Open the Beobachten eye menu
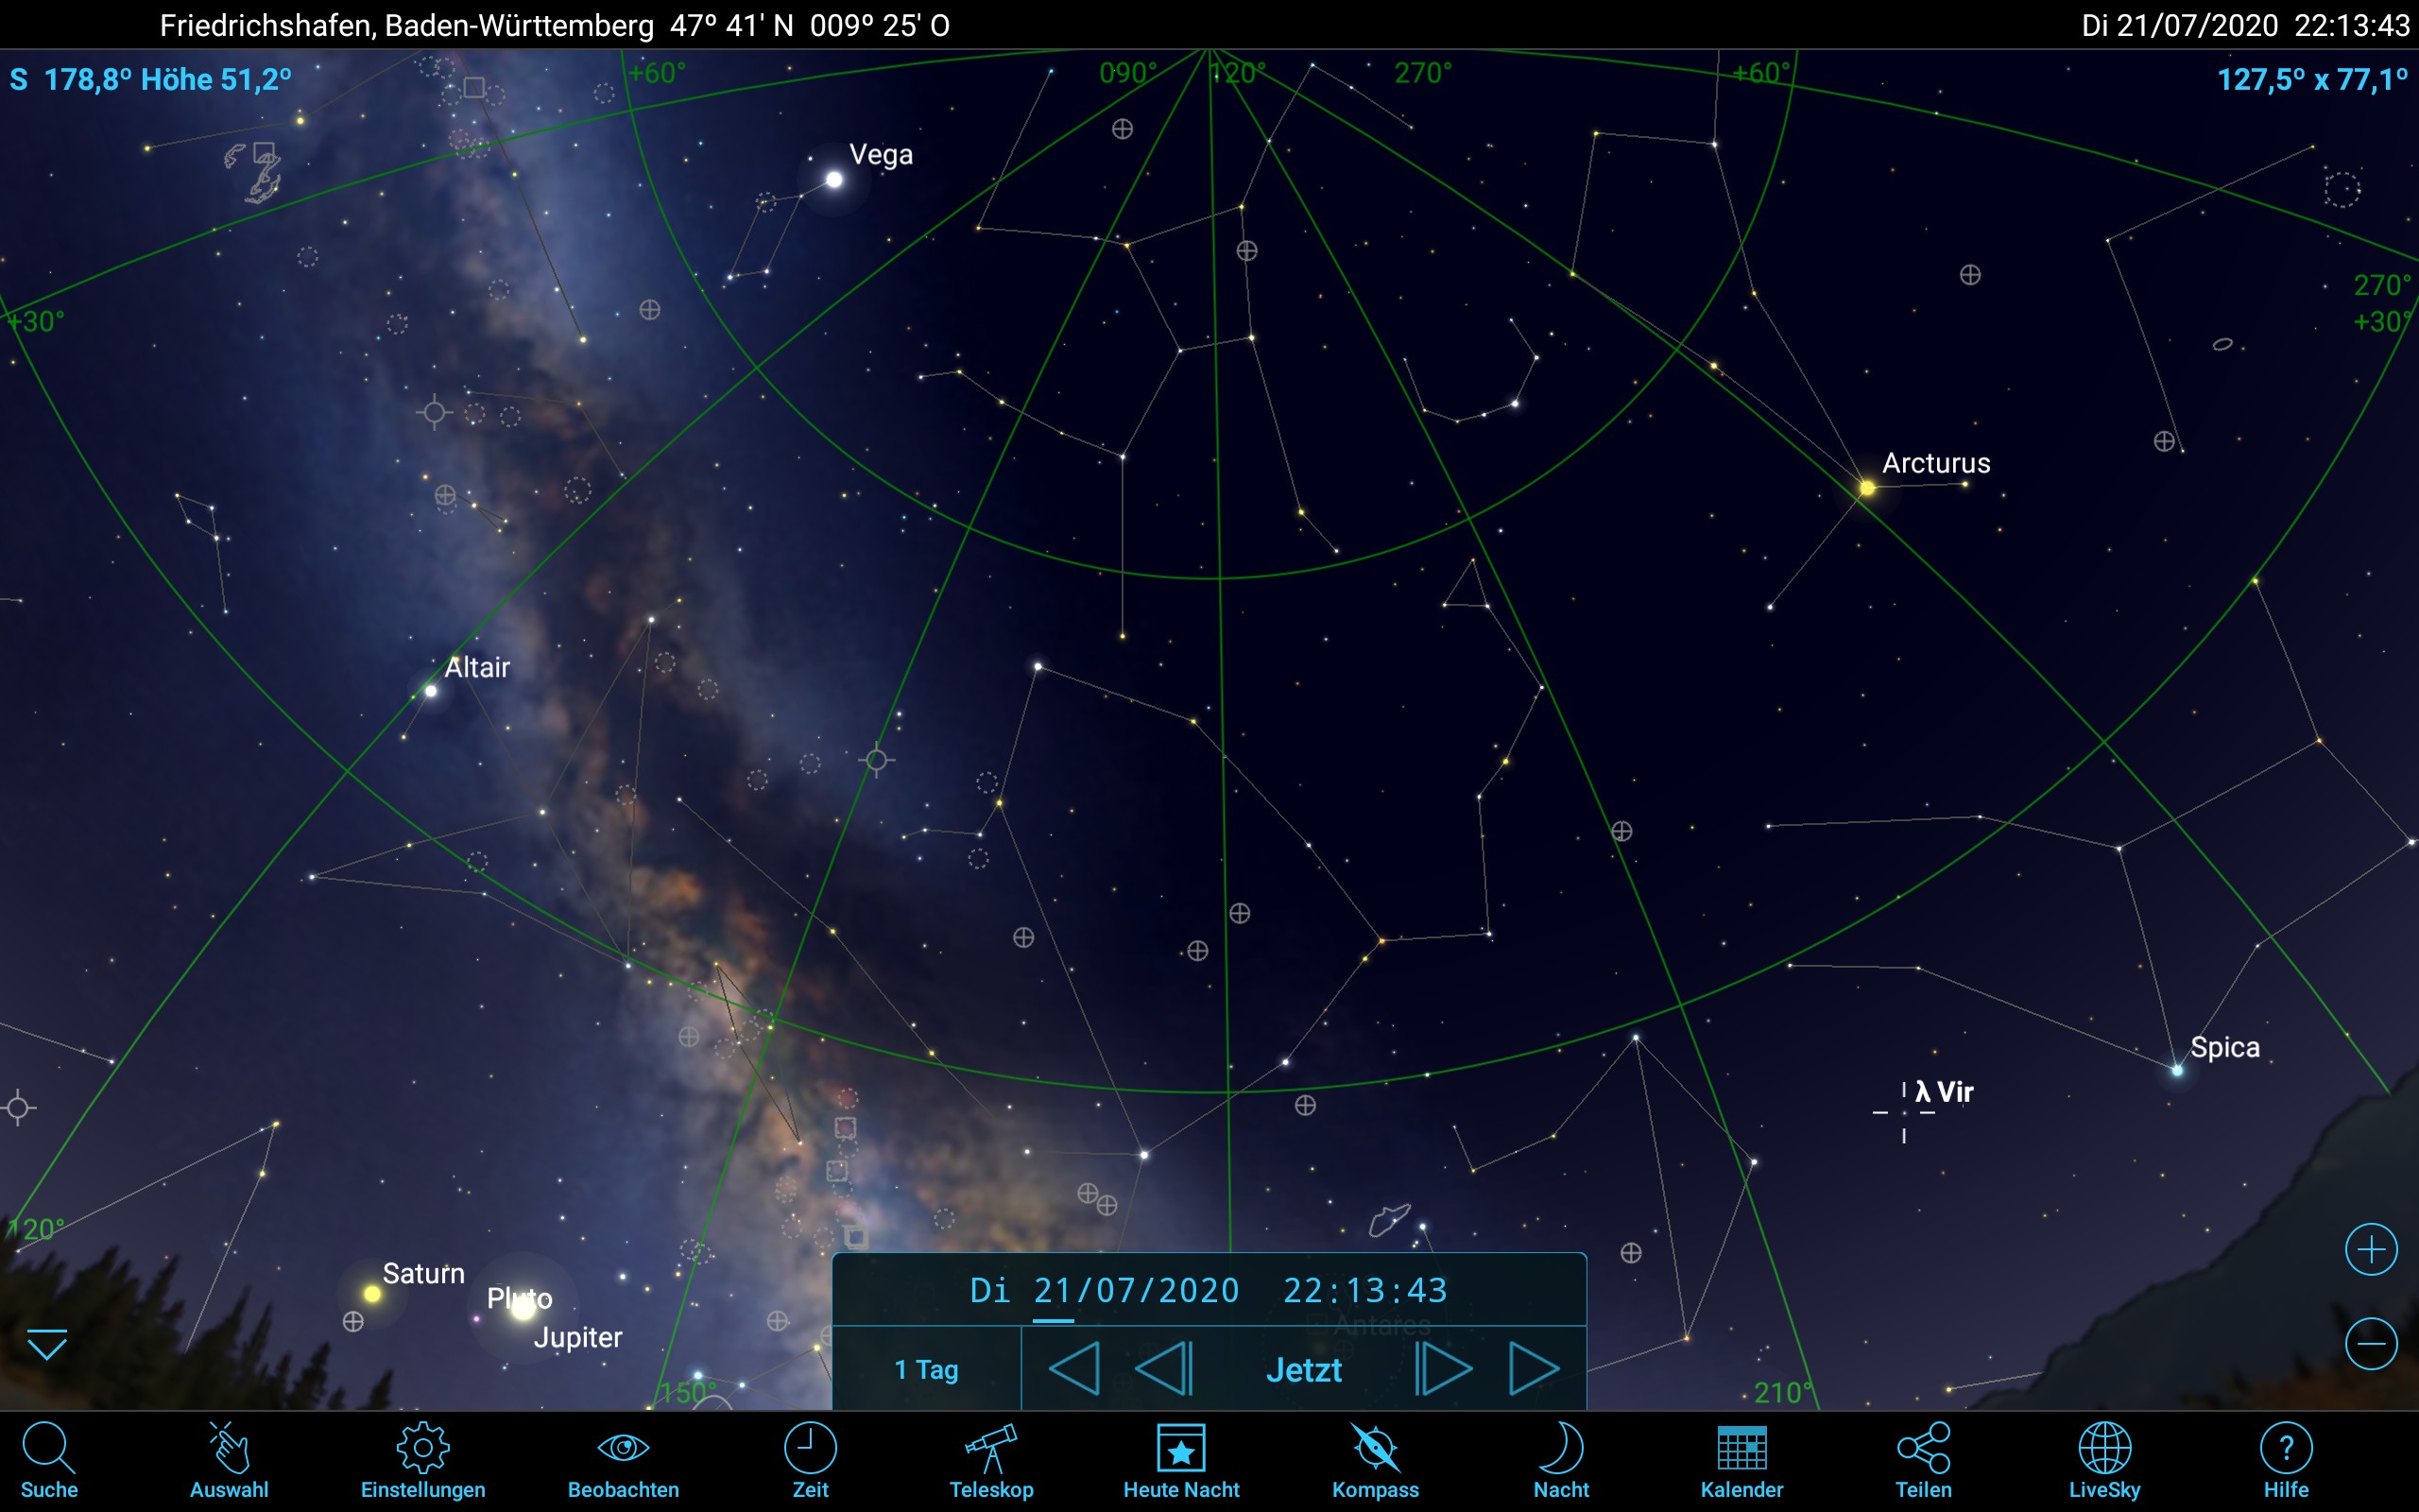The height and width of the screenshot is (1512, 2419). pyautogui.click(x=623, y=1460)
